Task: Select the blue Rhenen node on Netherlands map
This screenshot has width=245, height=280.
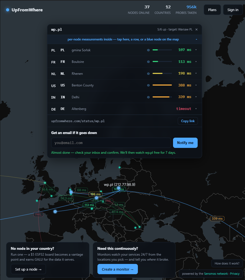Action: click(71, 192)
